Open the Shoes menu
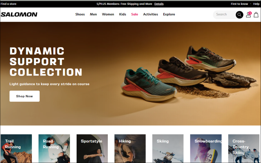 (80, 14)
